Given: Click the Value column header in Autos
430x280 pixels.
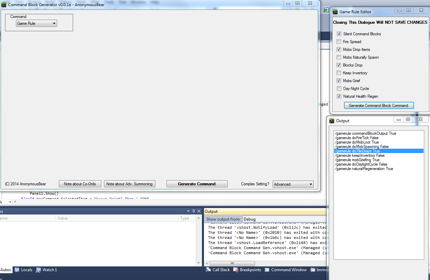Looking at the screenshot, I should pos(117,218).
